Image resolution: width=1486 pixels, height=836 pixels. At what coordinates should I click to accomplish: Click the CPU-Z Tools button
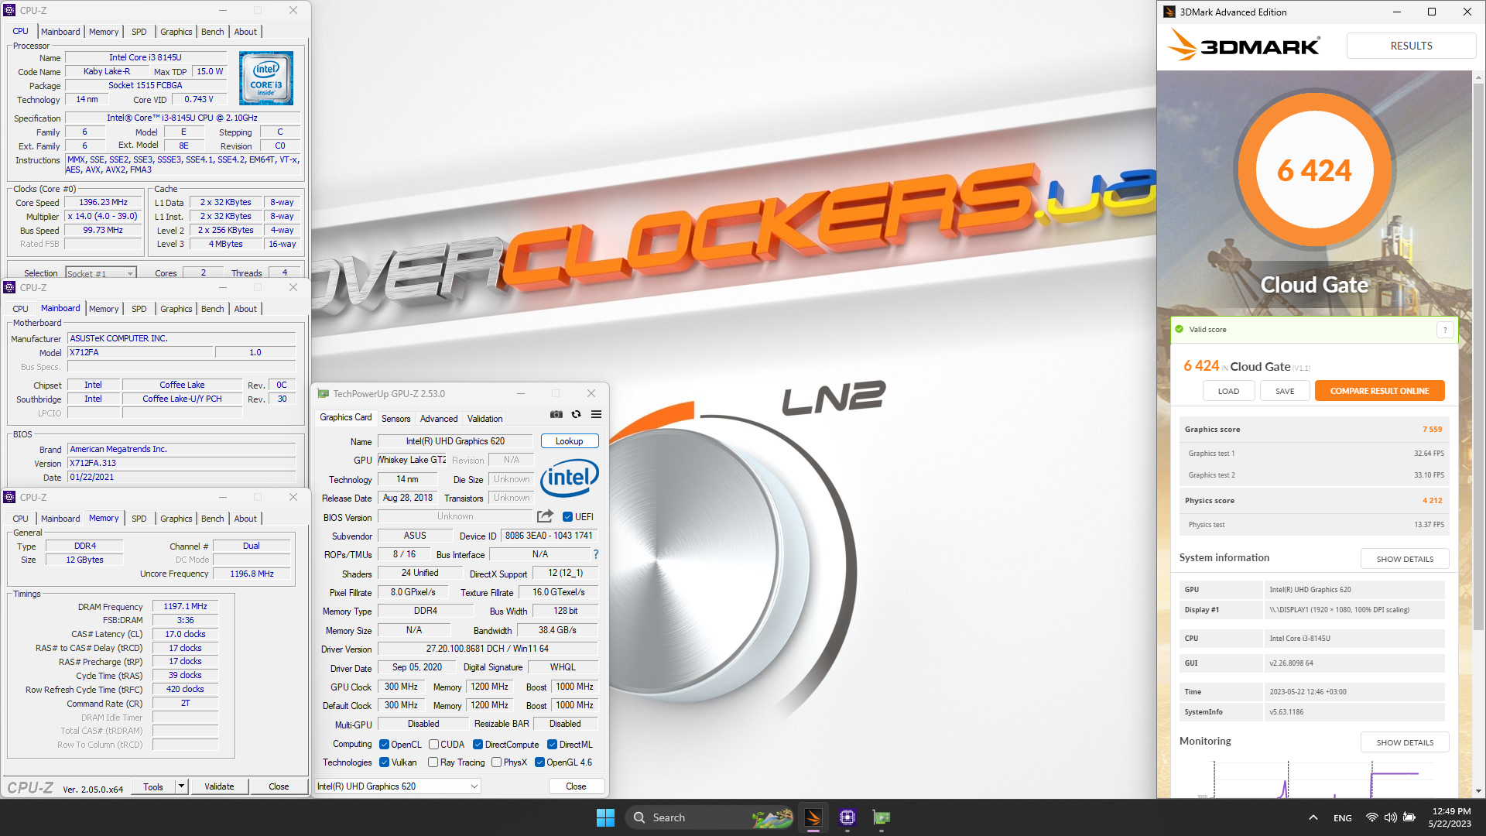[153, 786]
